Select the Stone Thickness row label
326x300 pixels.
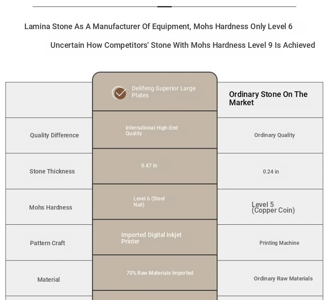(x=52, y=171)
